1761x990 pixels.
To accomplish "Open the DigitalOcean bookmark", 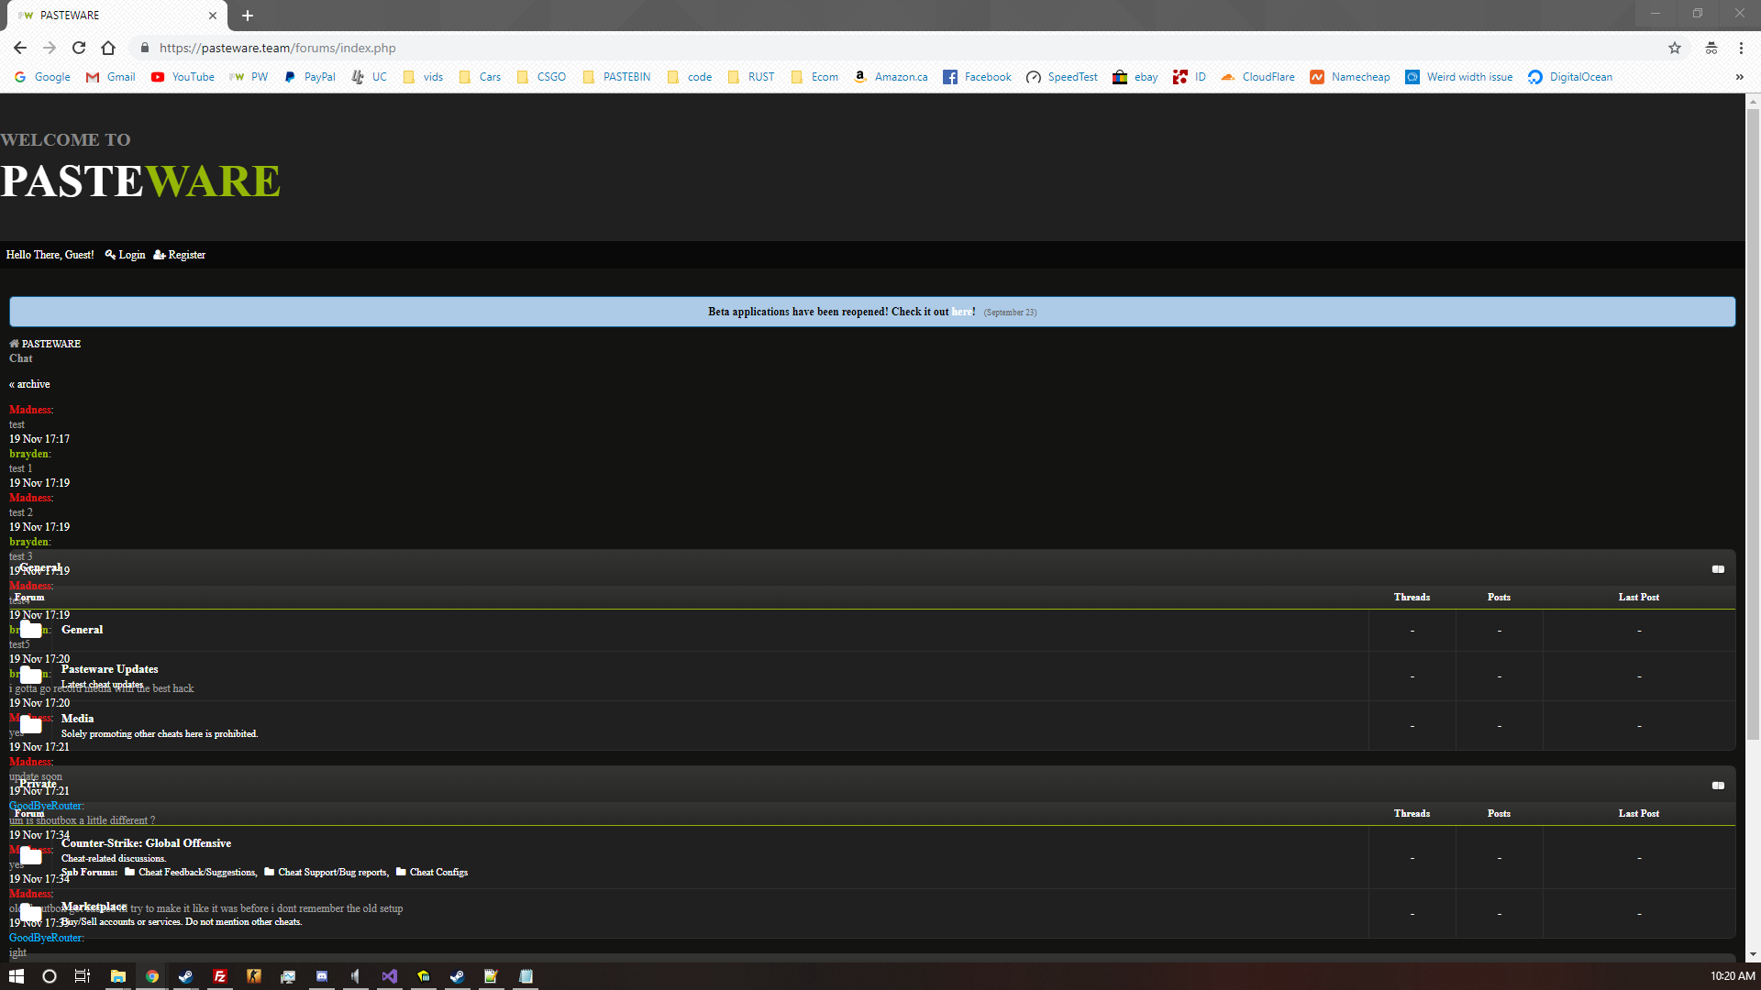I will 1570,77.
